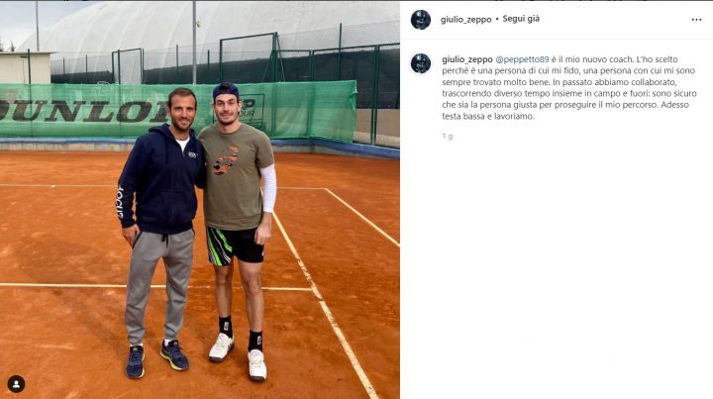Image resolution: width=713 pixels, height=399 pixels.
Task: Click the 1 g post timestamp
Action: pyautogui.click(x=448, y=136)
